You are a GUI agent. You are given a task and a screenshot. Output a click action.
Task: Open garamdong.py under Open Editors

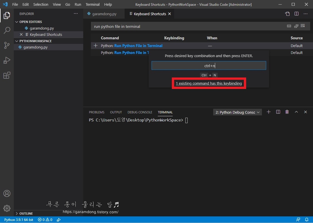42,28
